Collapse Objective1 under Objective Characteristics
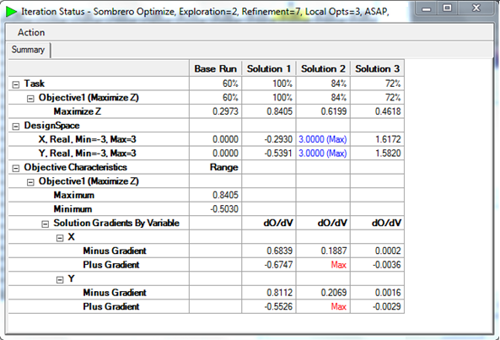 30,182
